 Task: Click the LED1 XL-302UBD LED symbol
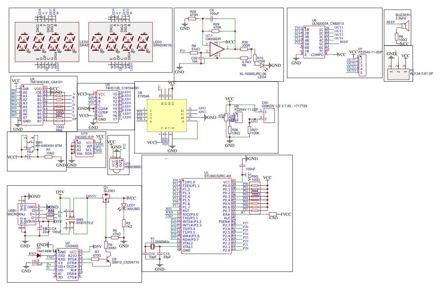(x=124, y=206)
